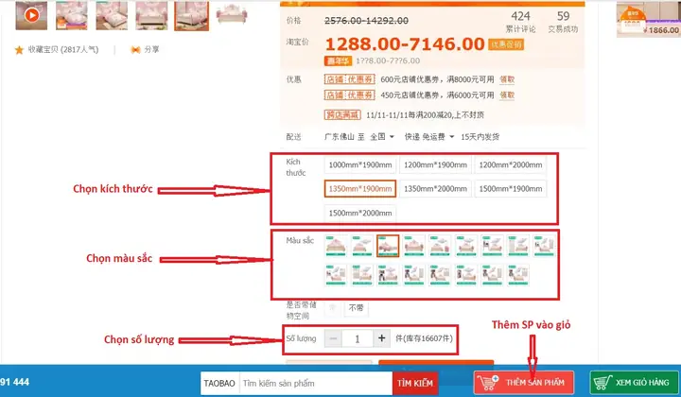Open the recommended product priced 1866.00
Screen dimensions: 681x397
648,19
